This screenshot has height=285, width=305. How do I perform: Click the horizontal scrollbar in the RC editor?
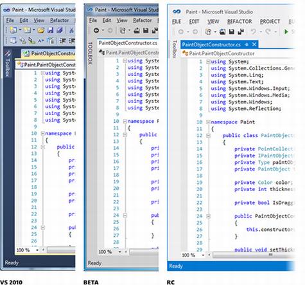[x=254, y=255]
